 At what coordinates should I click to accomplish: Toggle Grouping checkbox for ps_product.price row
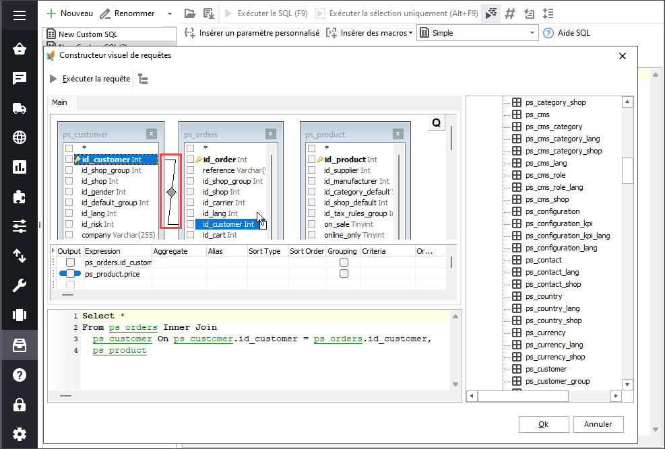click(x=344, y=273)
